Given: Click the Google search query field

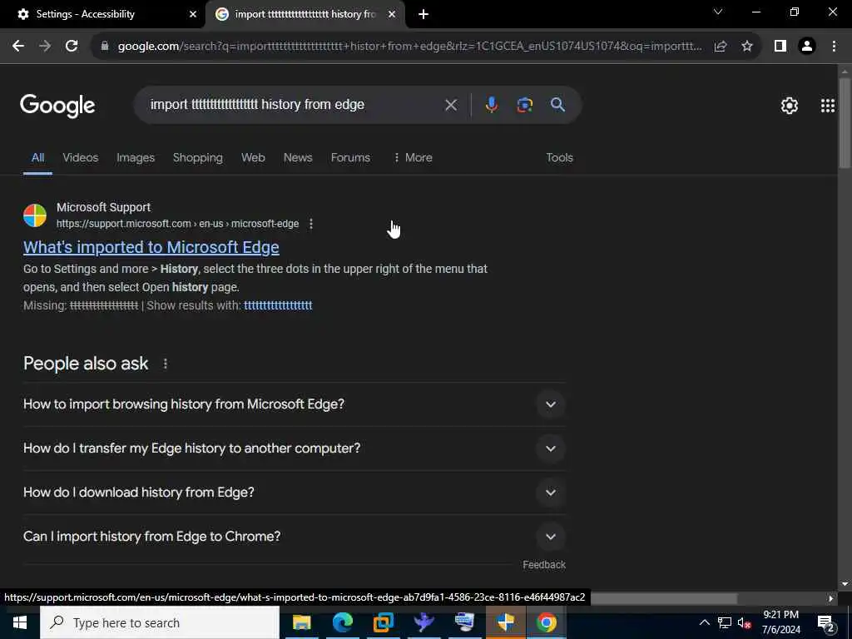Looking at the screenshot, I should pyautogui.click(x=294, y=105).
